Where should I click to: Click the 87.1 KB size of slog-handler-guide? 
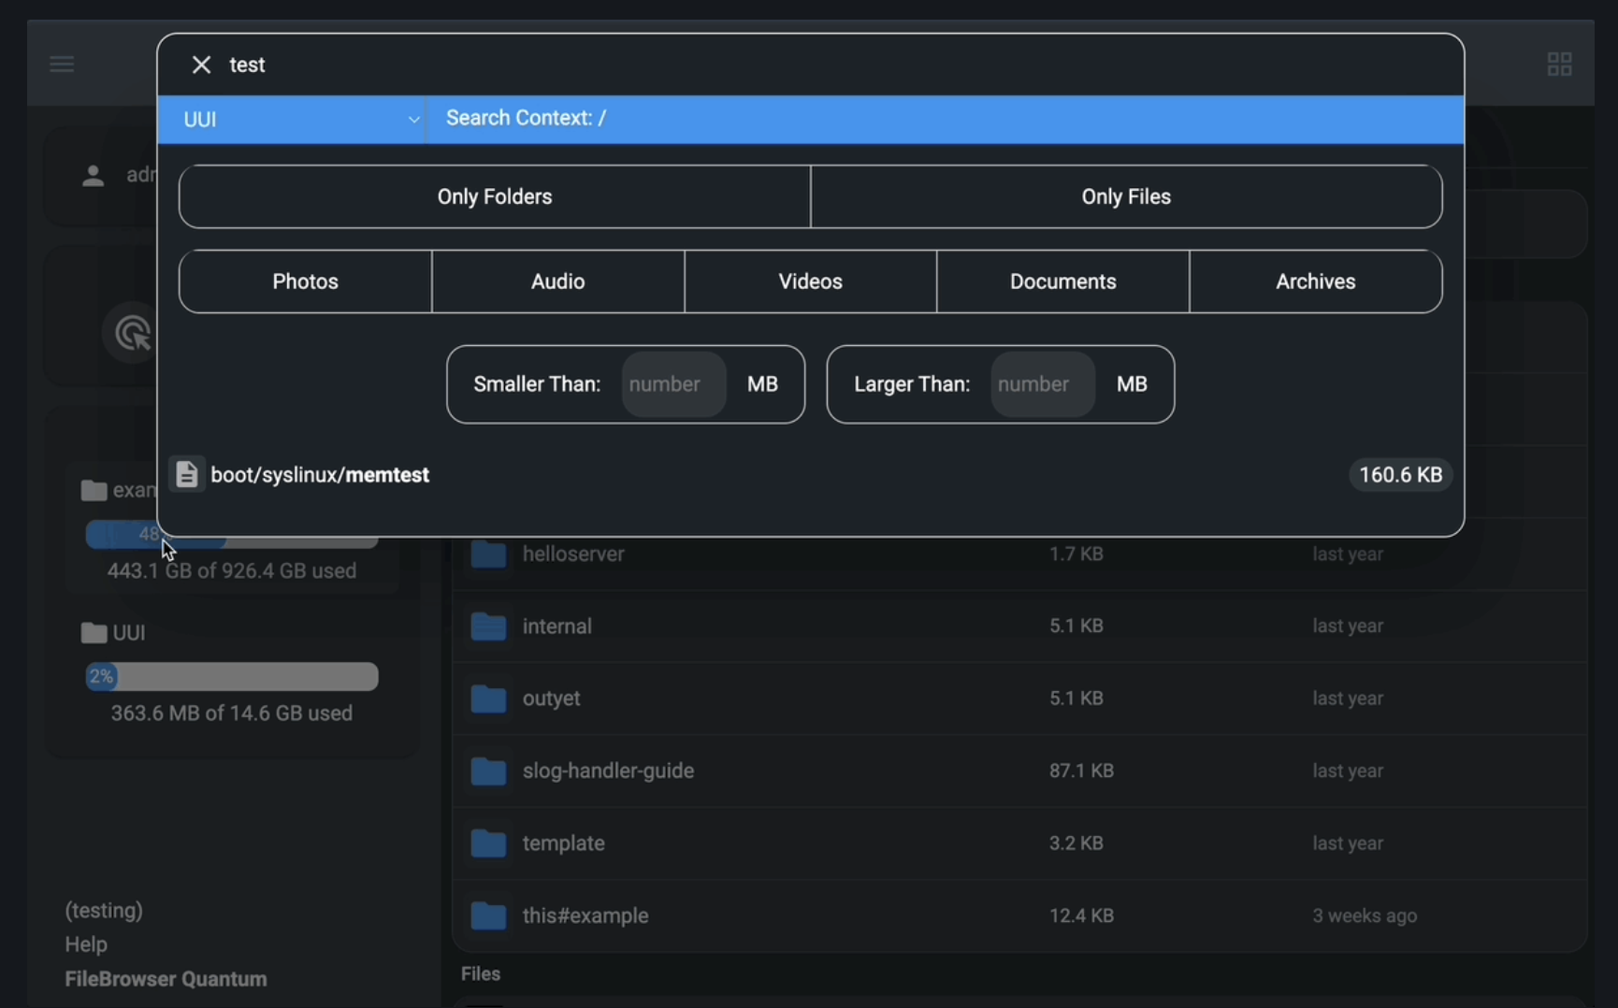(x=1081, y=770)
